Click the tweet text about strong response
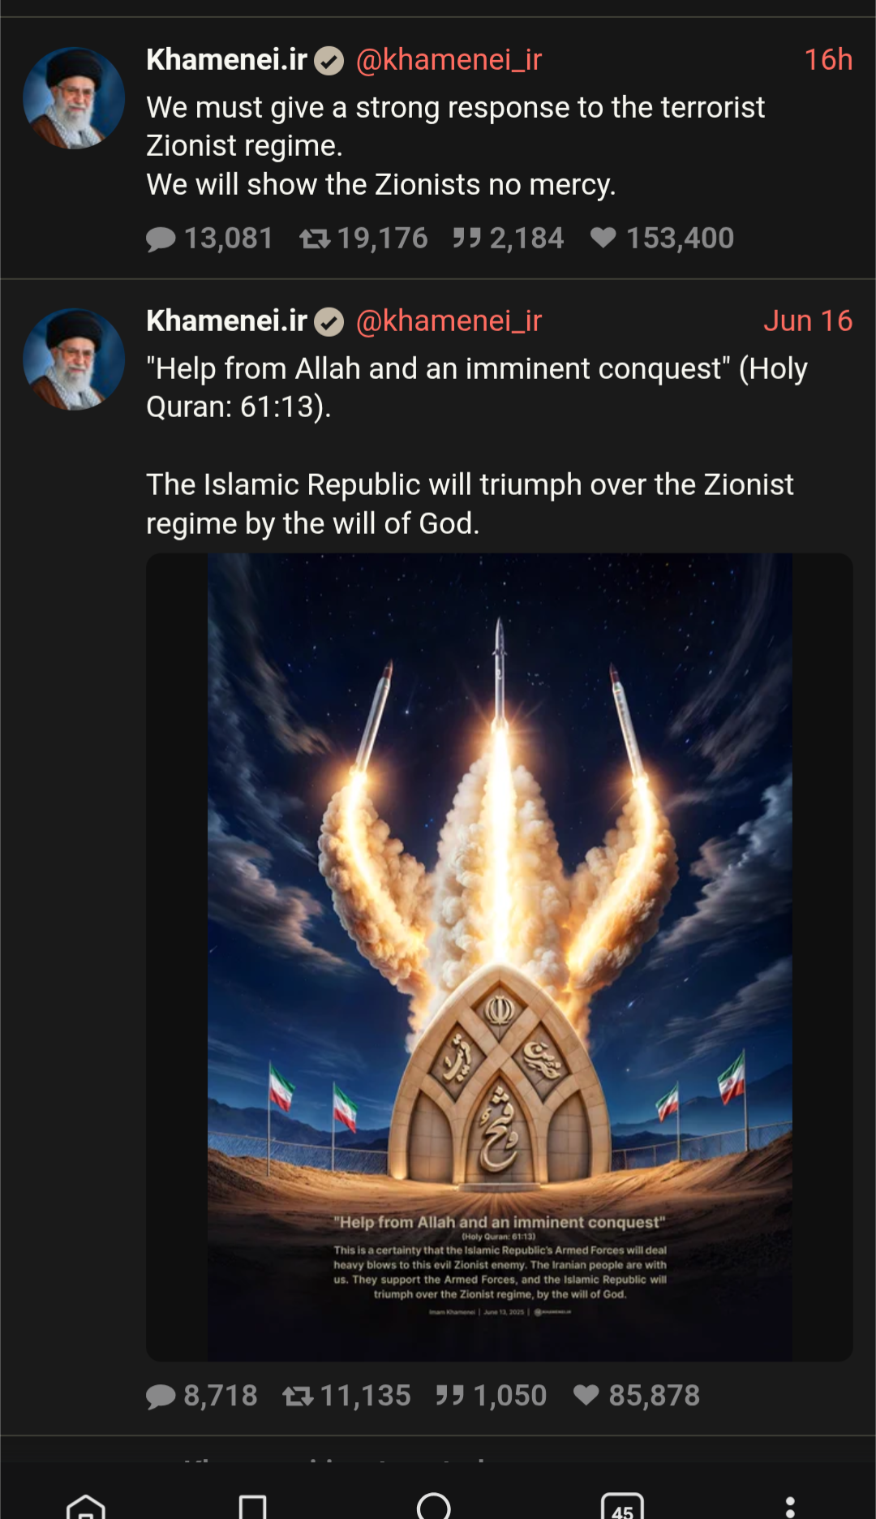Screen dimensions: 876x1519 pos(455,146)
